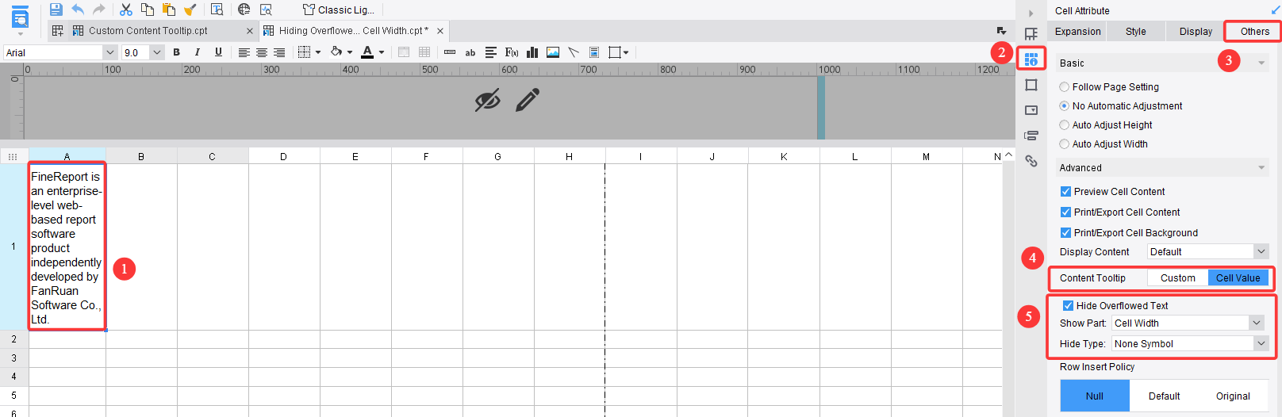Image resolution: width=1282 pixels, height=417 pixels.
Task: Choose Auto Adjust Height radio button
Action: pyautogui.click(x=1065, y=125)
